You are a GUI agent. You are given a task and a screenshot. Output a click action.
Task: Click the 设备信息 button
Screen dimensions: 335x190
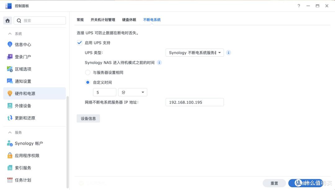[88, 118]
